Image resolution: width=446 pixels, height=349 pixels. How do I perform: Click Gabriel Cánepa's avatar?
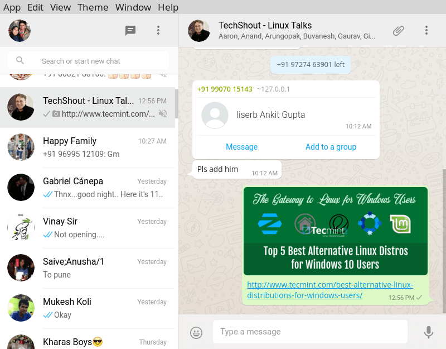[21, 187]
